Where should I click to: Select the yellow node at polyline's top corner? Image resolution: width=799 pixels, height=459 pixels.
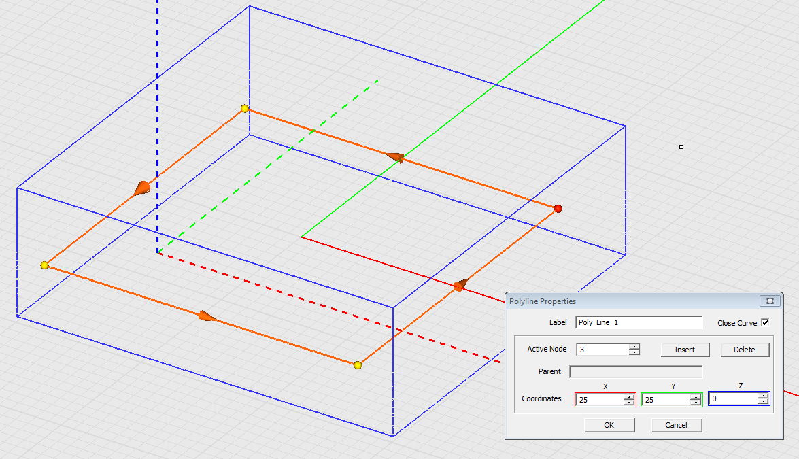pyautogui.click(x=244, y=109)
